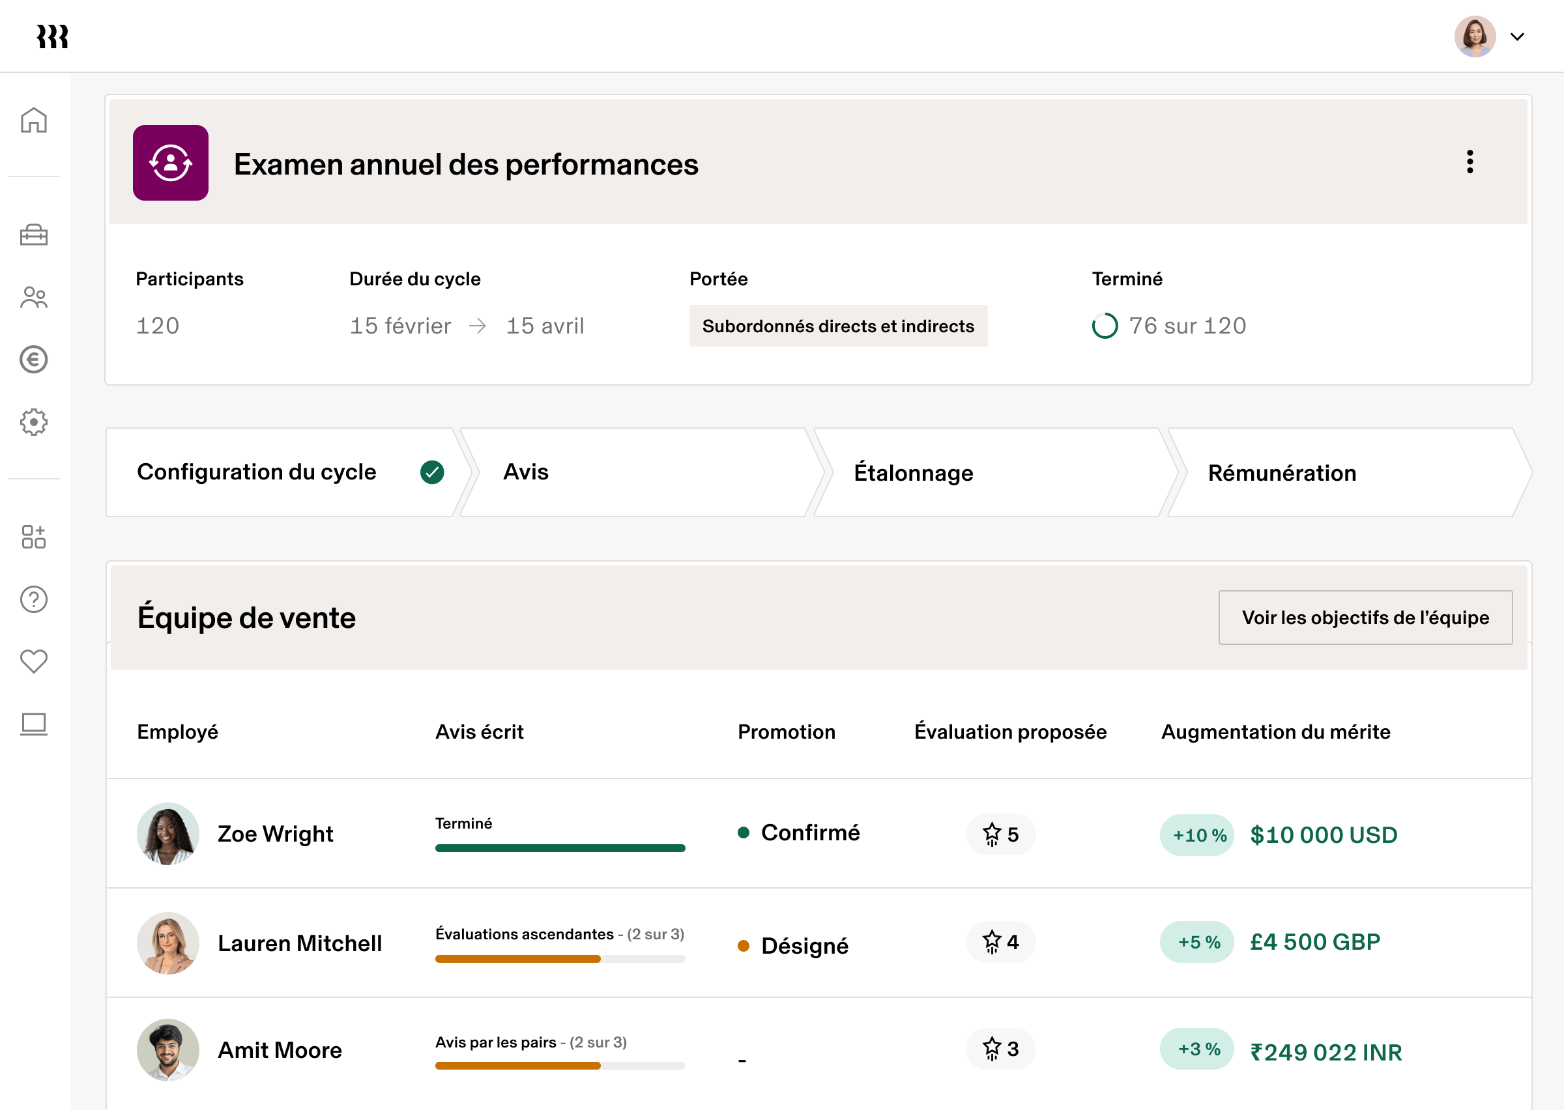Open settings via the gear icon

tap(33, 422)
